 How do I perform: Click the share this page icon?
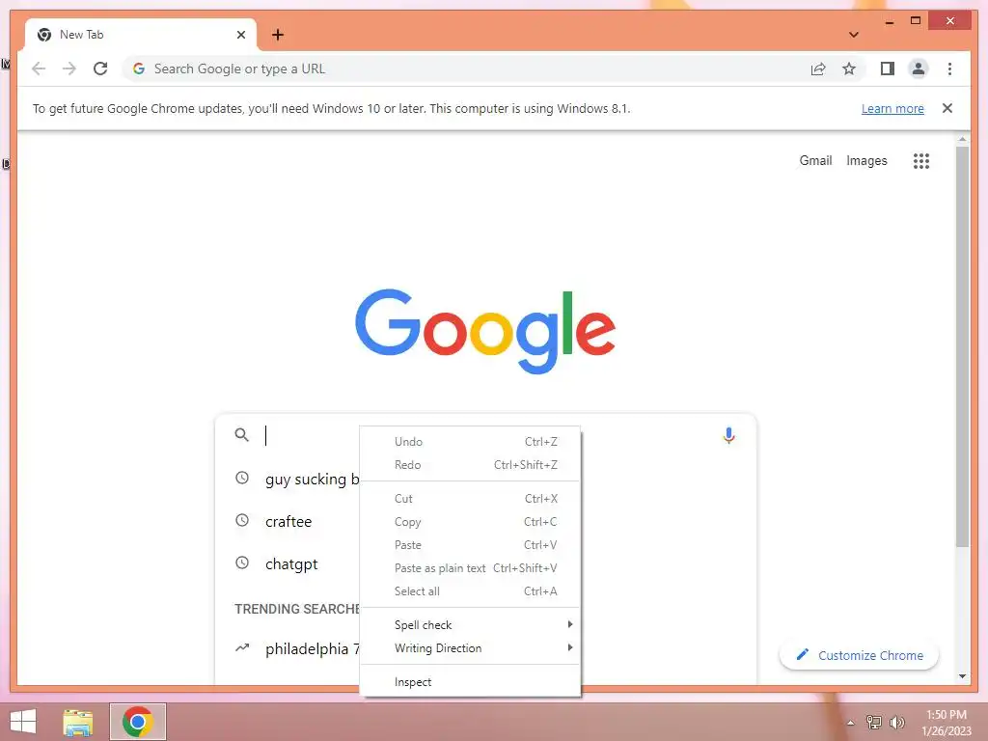(x=818, y=69)
